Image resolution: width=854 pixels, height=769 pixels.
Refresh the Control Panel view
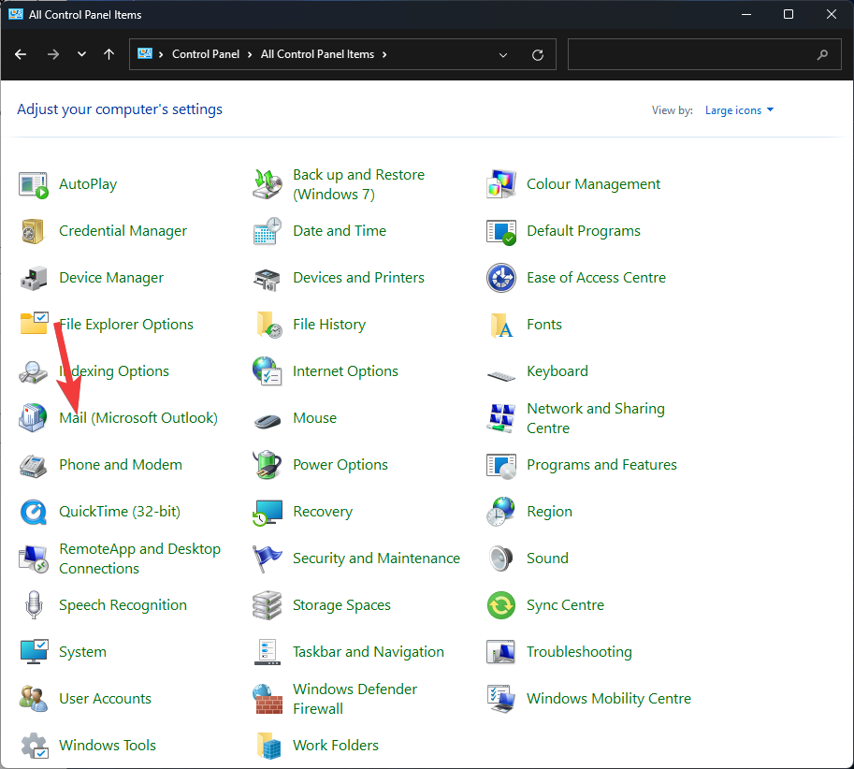[537, 54]
